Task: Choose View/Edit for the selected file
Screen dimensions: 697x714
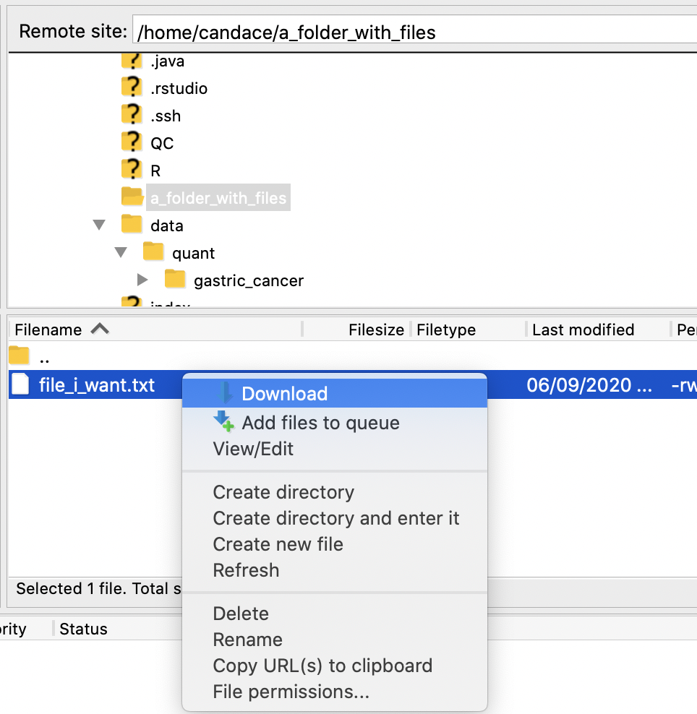Action: point(255,449)
